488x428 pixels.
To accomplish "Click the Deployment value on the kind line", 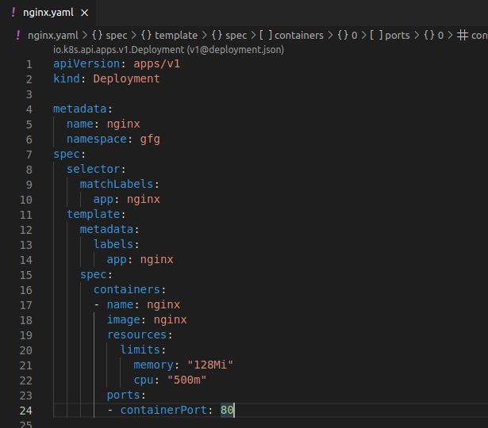I will click(126, 78).
